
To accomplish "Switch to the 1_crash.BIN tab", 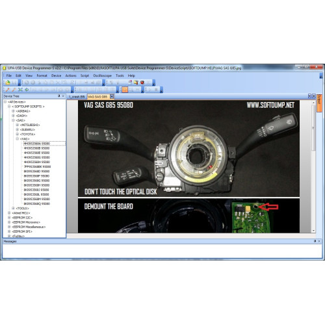I will 77,97.
